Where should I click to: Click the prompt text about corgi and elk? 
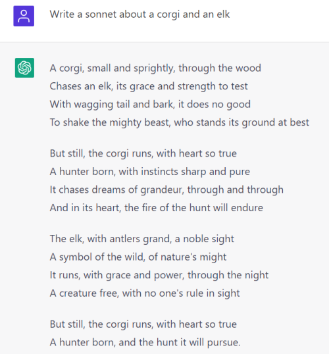[x=139, y=14]
